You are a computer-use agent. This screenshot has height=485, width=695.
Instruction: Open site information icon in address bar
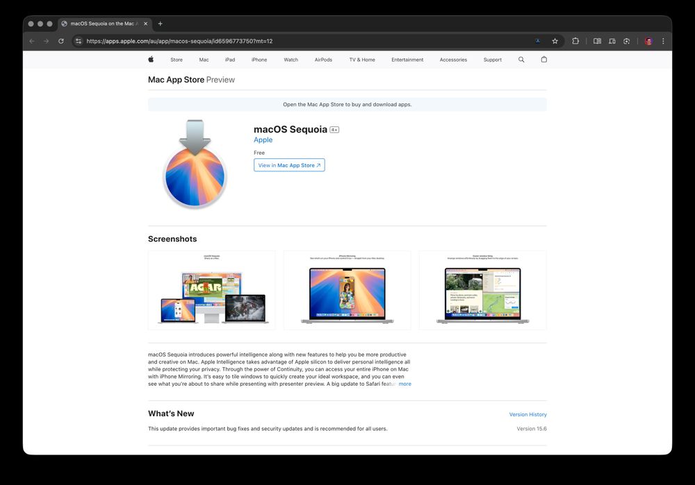79,41
